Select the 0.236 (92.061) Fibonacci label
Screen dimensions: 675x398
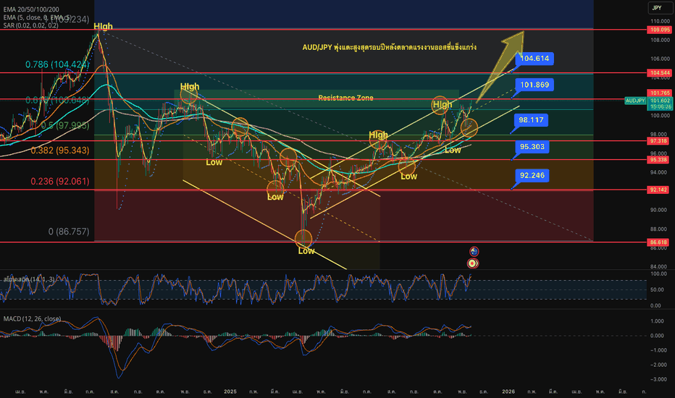(60, 181)
